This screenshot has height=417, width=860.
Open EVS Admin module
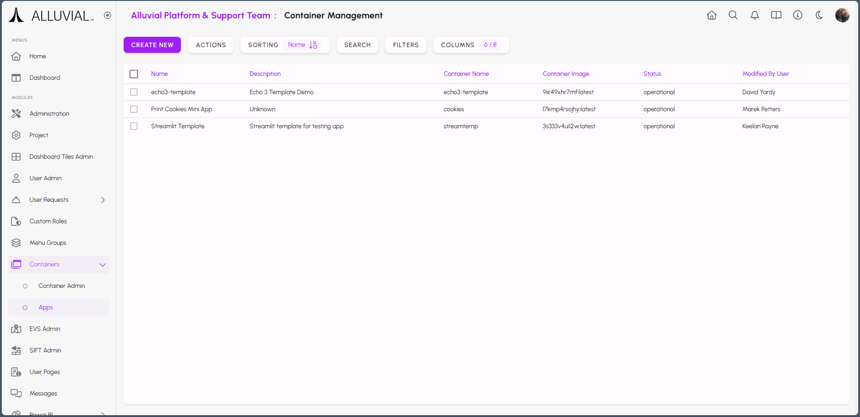[x=45, y=329]
